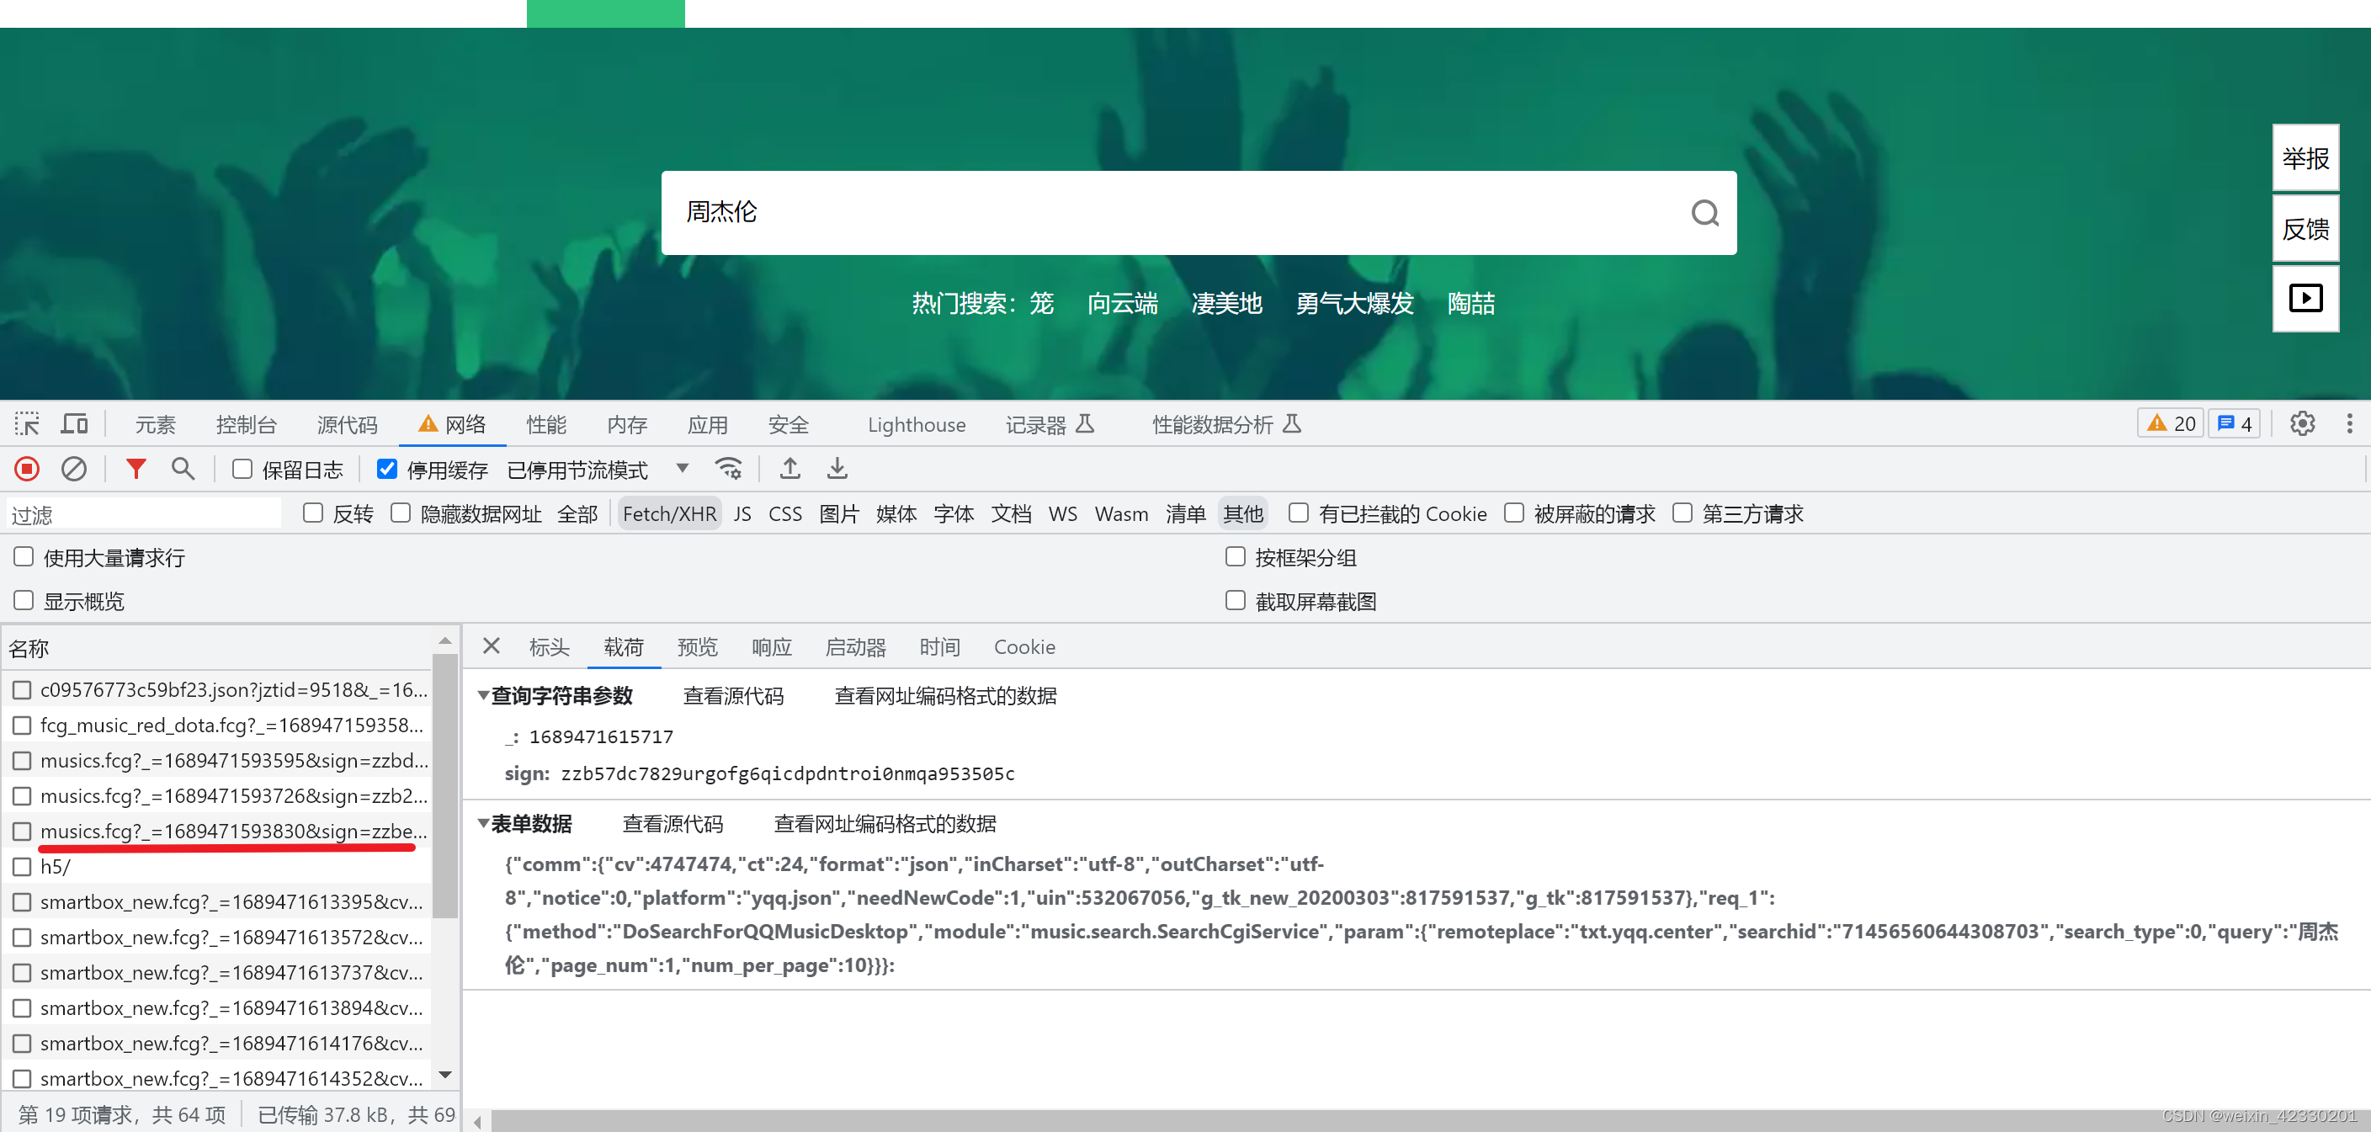This screenshot has height=1132, width=2371.
Task: Click the video play icon on sidebar
Action: (x=2305, y=298)
